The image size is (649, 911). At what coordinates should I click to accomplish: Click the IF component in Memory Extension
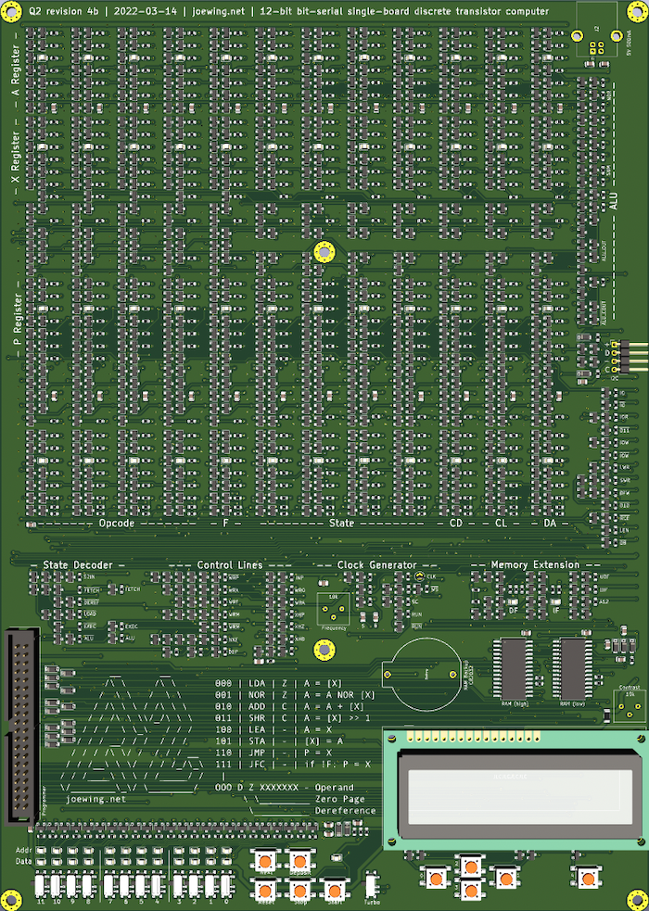click(555, 603)
